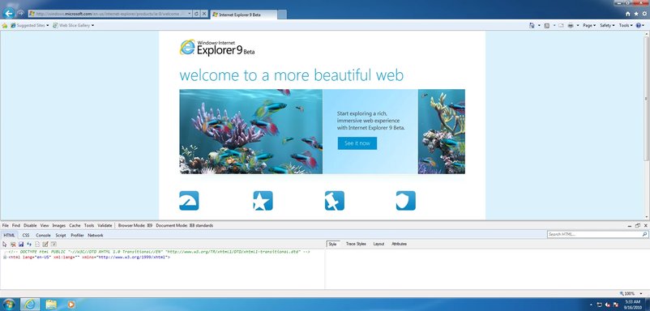
Task: Switch to the Profiler tab
Action: point(77,235)
